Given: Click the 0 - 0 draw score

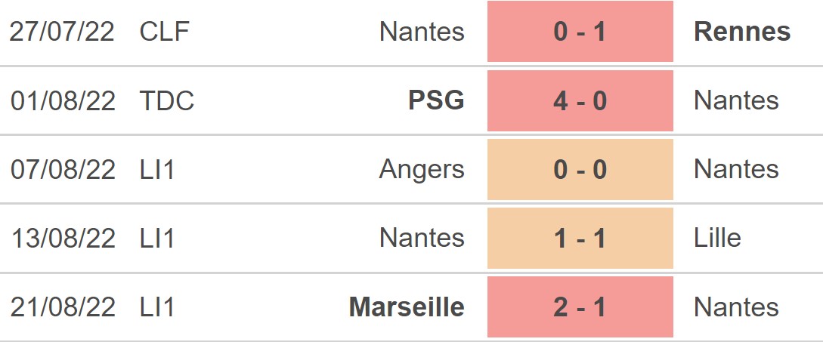Looking at the screenshot, I should pyautogui.click(x=580, y=169).
